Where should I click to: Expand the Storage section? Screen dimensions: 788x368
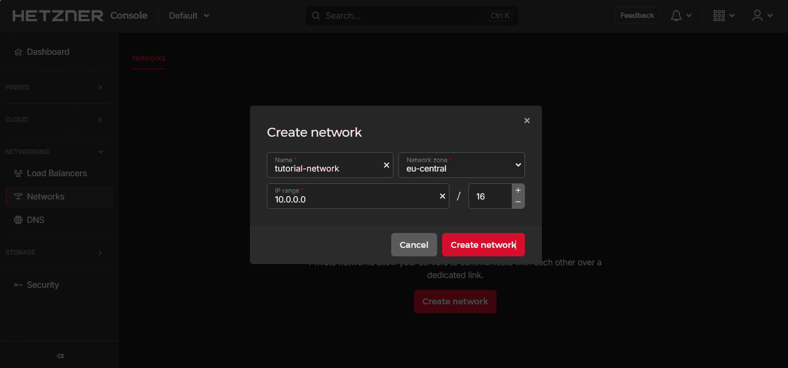point(54,253)
